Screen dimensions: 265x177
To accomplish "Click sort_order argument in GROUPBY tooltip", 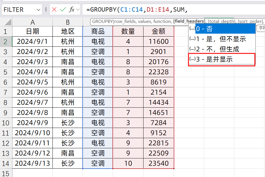I will point(251,21).
